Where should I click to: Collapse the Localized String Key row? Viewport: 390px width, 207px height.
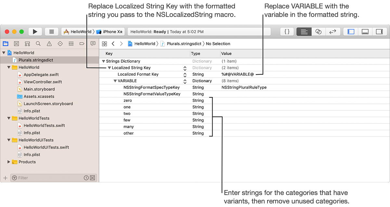pyautogui.click(x=110, y=68)
